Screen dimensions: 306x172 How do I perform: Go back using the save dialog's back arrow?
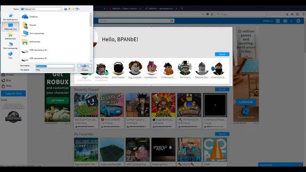coord(66,9)
